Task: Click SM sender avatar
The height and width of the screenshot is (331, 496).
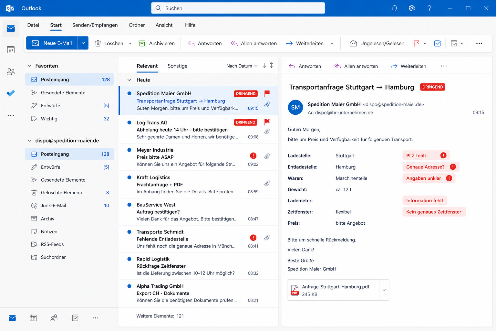Action: tap(295, 108)
